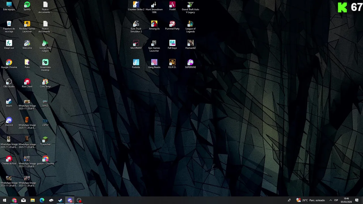
Task: Select the Rockstar Games Launcher icon
Action: click(x=27, y=27)
